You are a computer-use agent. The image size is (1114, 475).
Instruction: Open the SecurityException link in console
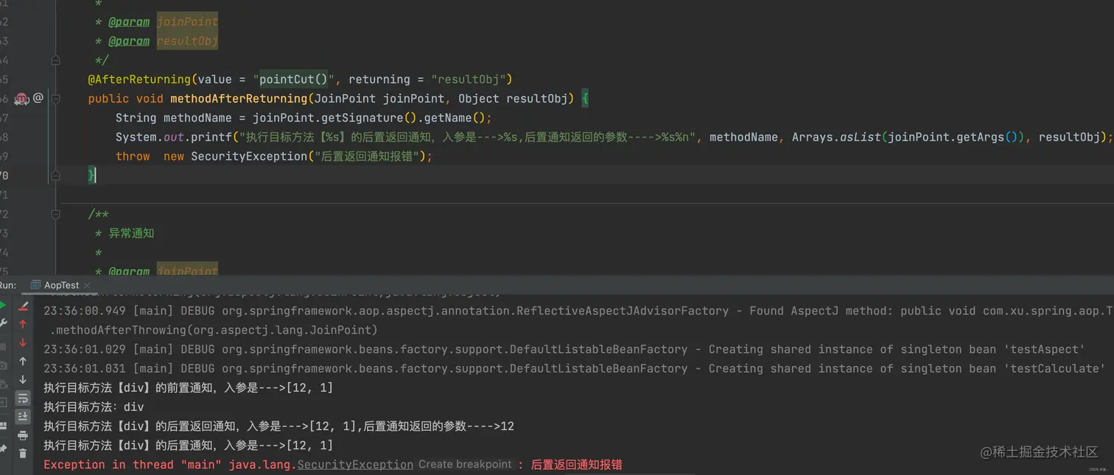pyautogui.click(x=355, y=465)
